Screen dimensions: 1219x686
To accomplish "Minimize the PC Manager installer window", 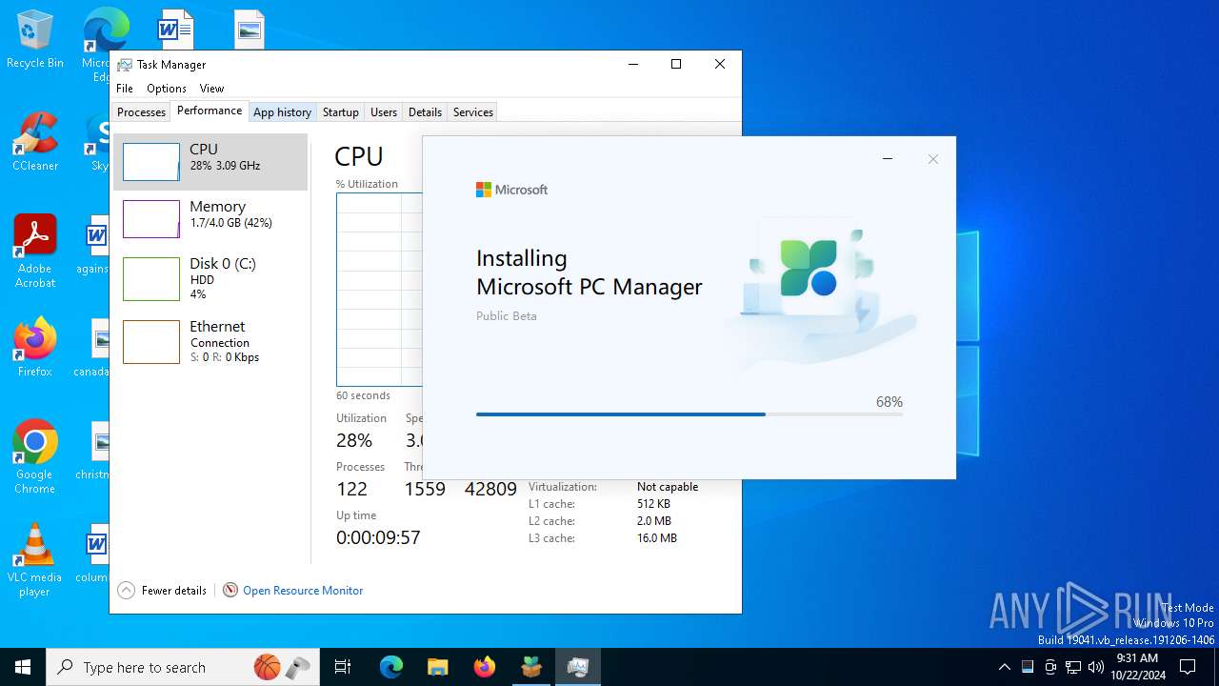I will (x=888, y=159).
